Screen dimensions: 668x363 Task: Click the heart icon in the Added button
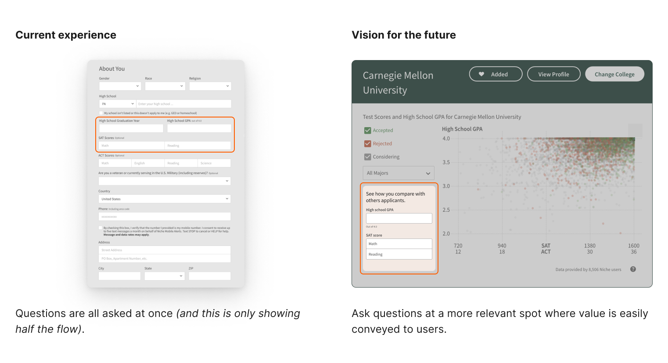481,74
